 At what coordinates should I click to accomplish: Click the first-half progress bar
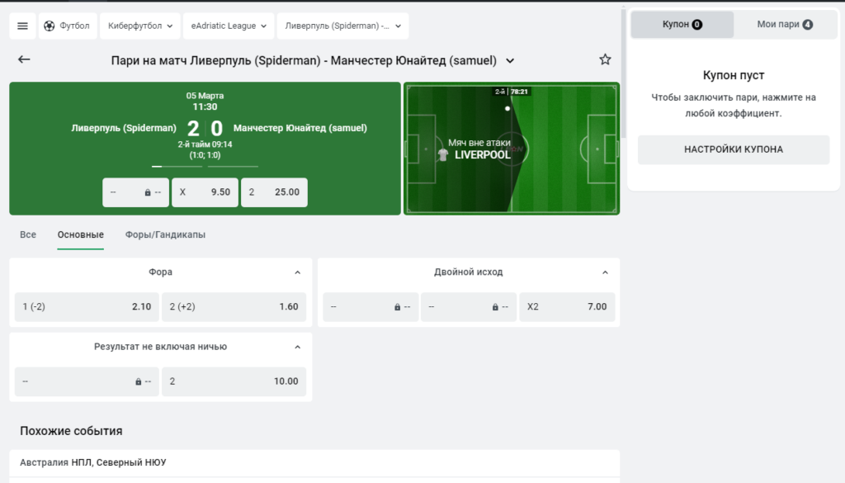(177, 167)
